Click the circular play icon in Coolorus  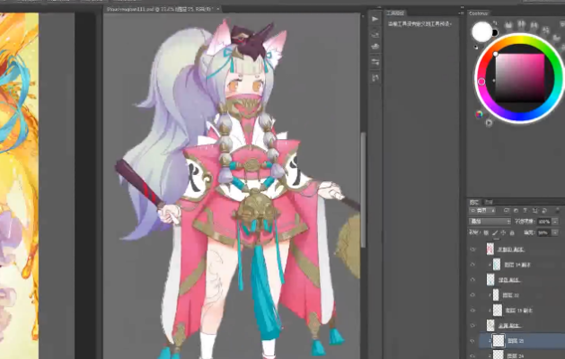pos(489,123)
